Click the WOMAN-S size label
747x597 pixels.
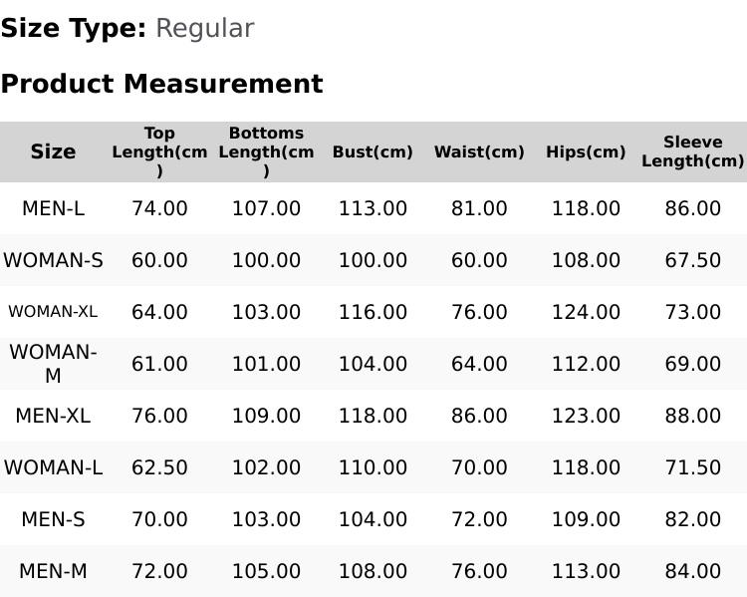click(53, 260)
